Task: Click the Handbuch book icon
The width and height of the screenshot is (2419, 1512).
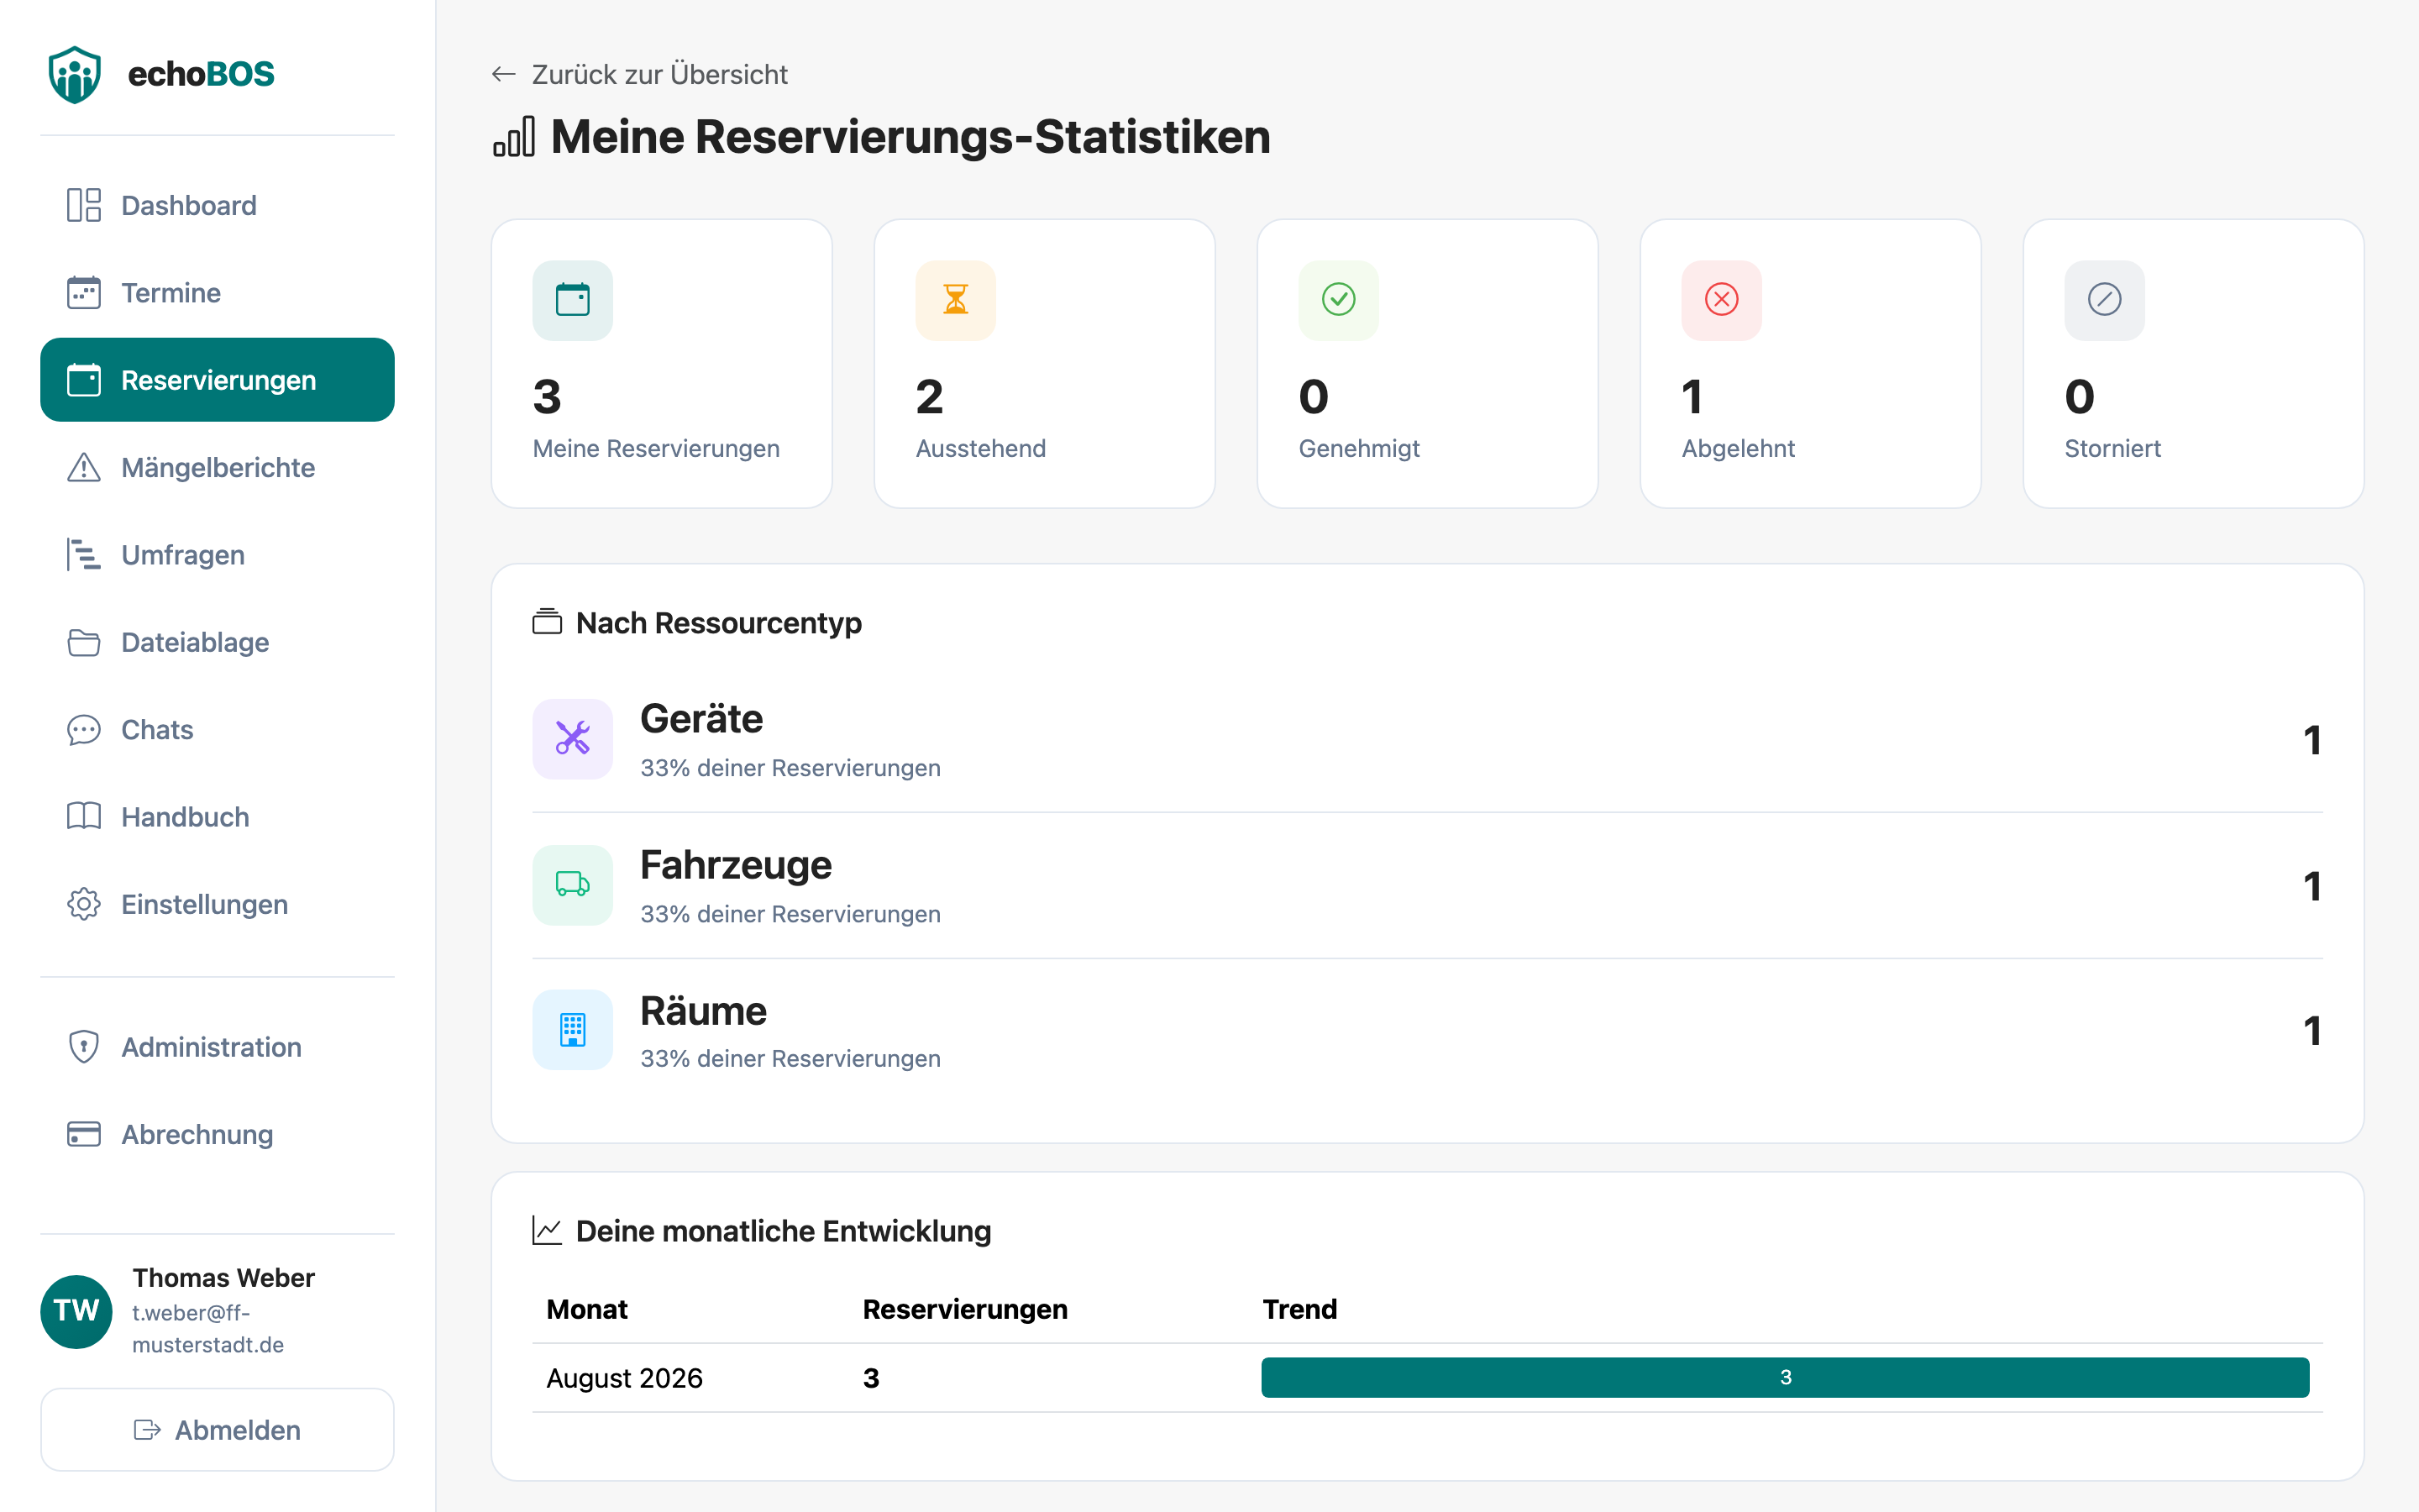Action: click(84, 817)
